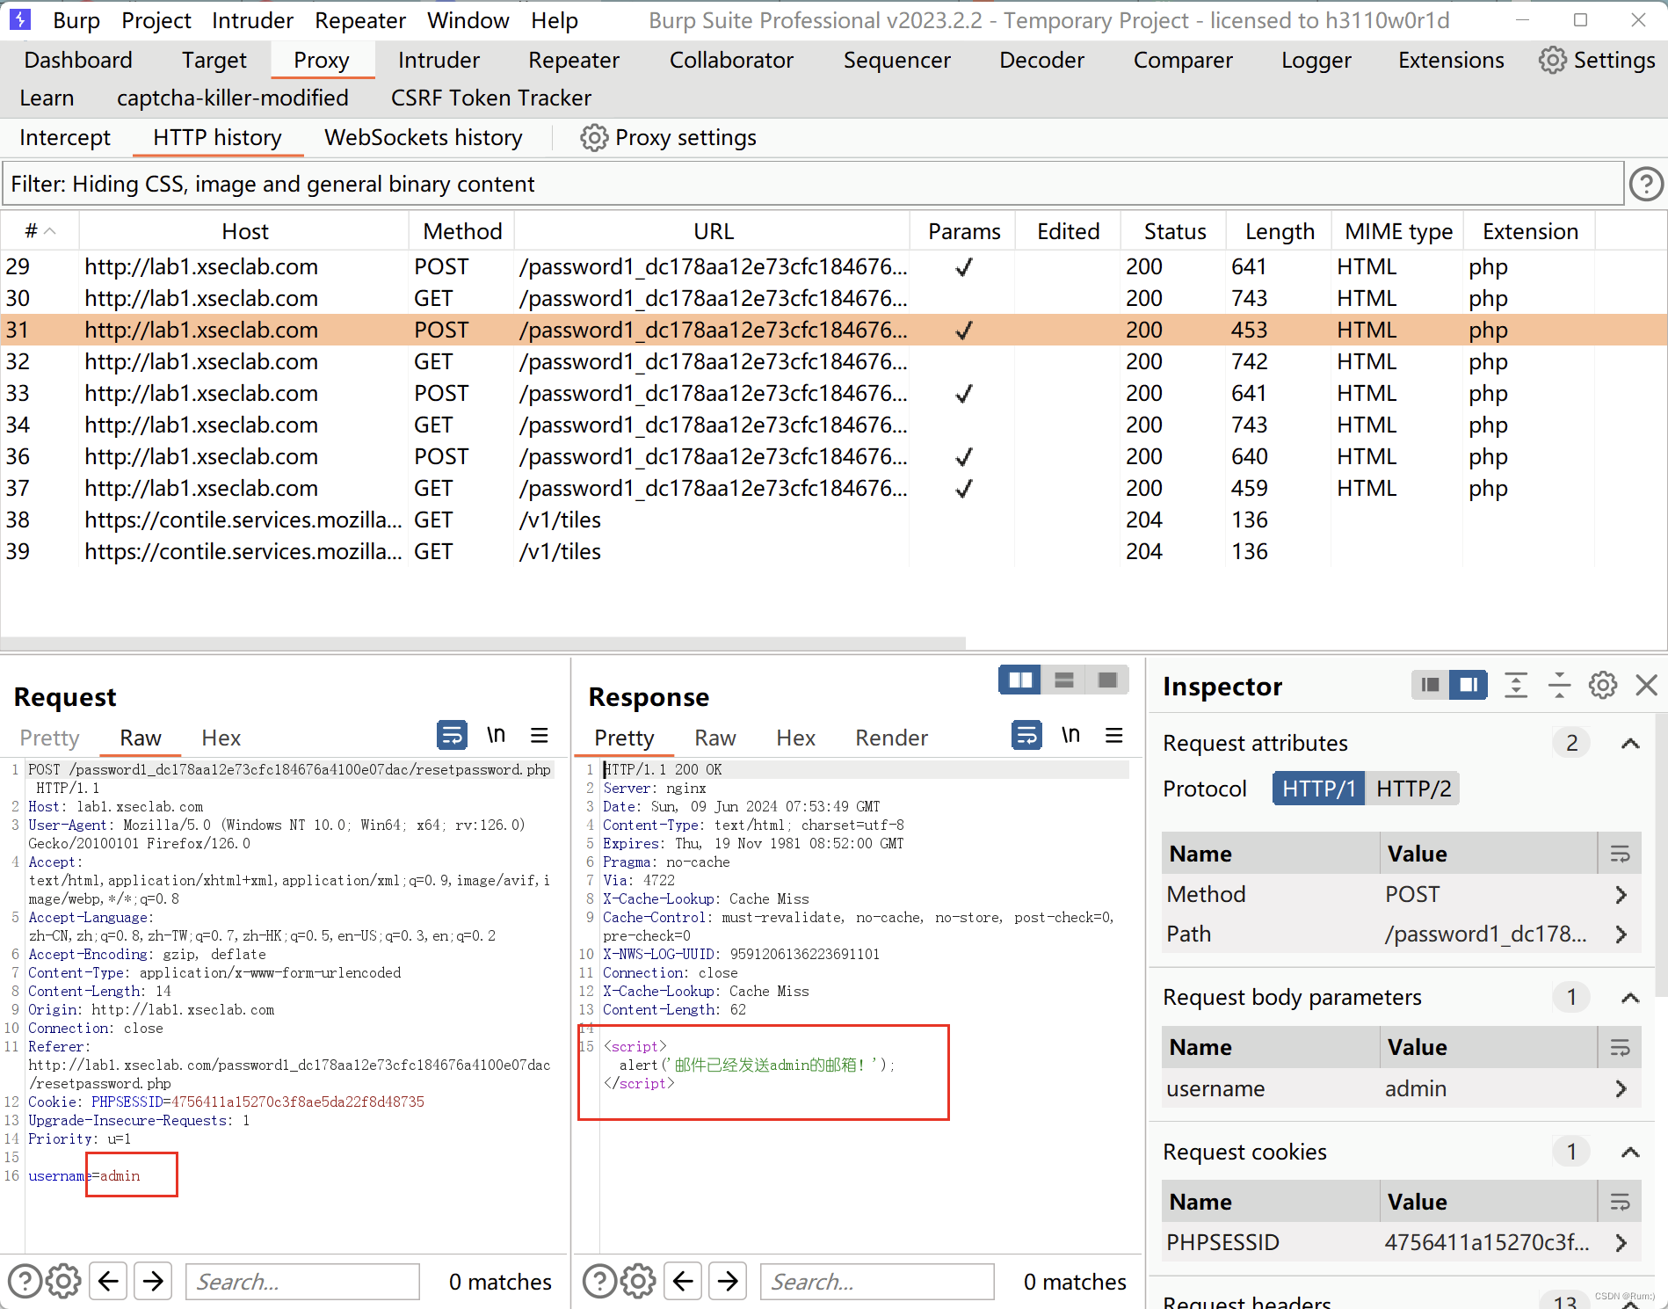Expand PHPSESSID cookie row chevron
Viewport: 1668px width, 1309px height.
tap(1621, 1242)
